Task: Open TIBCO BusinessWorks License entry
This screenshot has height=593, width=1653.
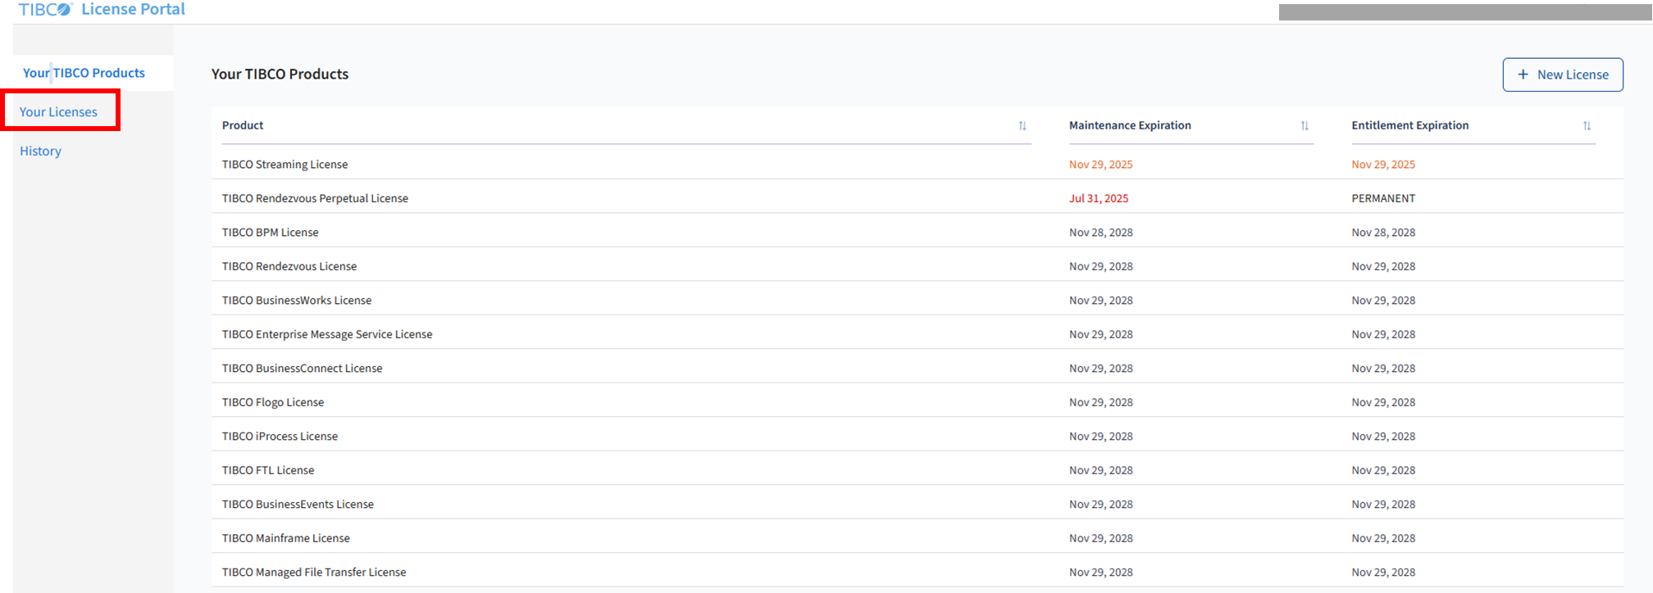Action: click(296, 301)
